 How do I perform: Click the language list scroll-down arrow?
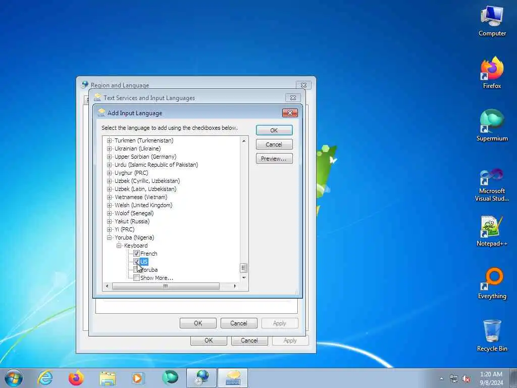pos(244,278)
